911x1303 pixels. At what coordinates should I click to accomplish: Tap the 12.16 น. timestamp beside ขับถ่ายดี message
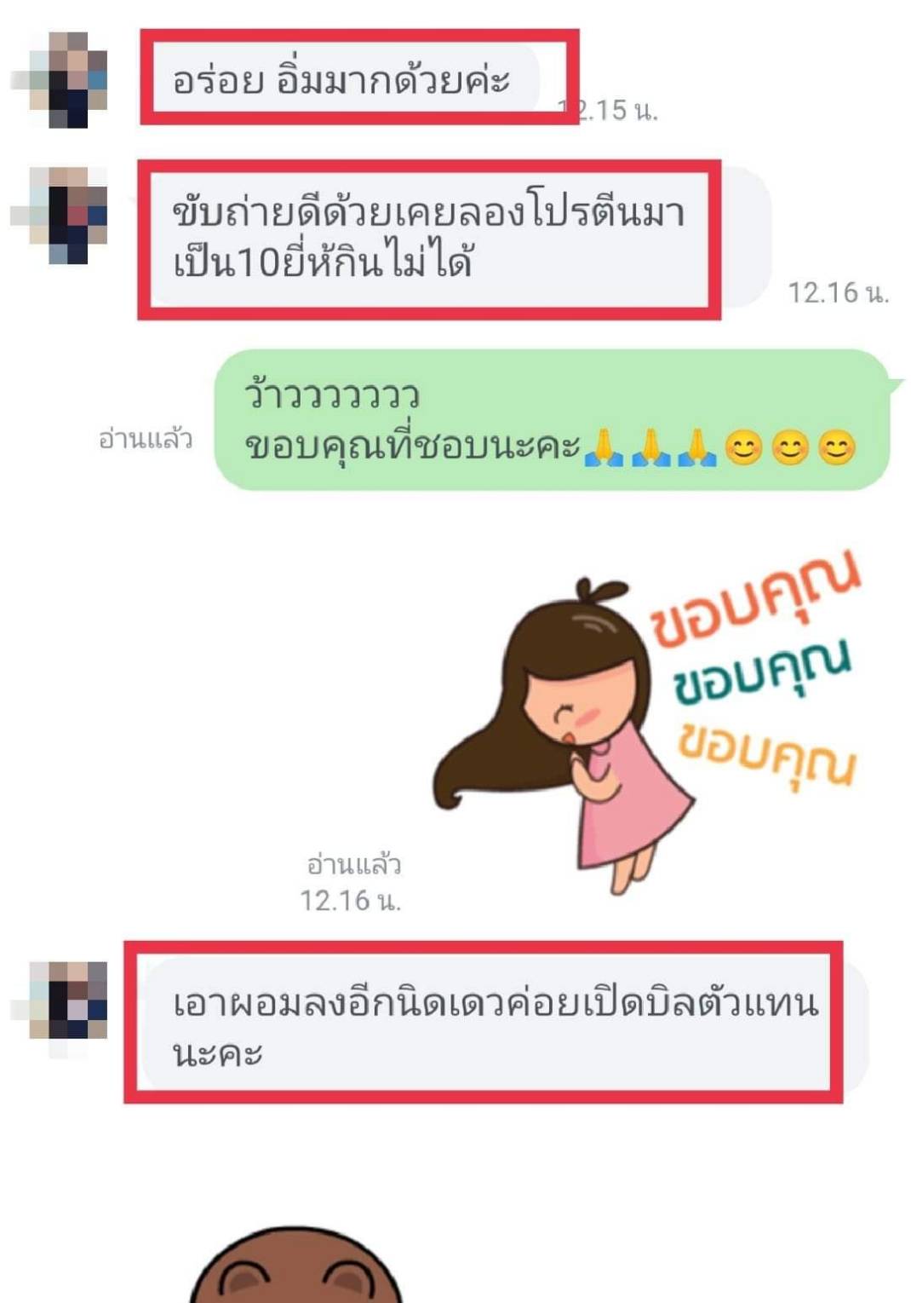click(x=839, y=293)
